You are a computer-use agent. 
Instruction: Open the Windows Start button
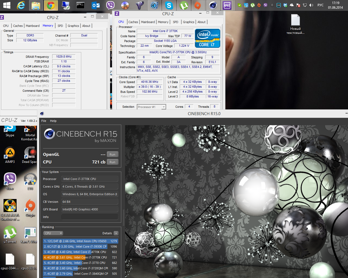coord(7,5)
